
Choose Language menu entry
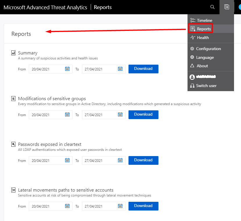coord(211,57)
